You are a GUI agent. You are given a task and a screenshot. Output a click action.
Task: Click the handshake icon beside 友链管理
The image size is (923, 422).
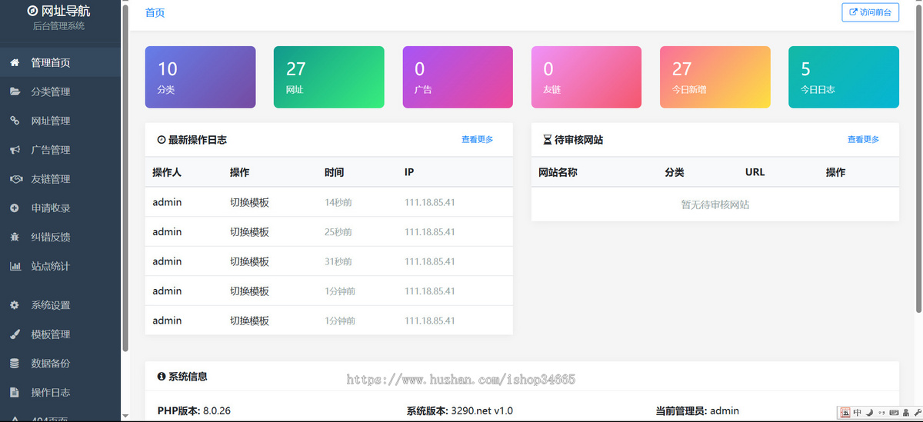point(15,179)
